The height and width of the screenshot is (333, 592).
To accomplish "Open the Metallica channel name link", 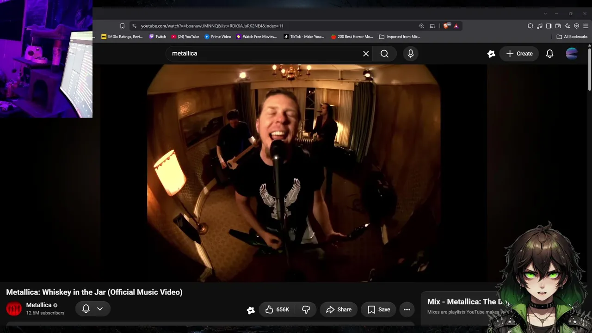I will (39, 305).
